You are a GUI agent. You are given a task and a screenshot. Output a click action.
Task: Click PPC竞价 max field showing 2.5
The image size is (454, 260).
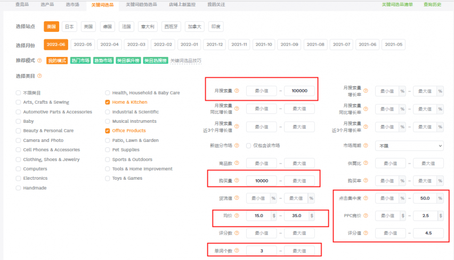coord(425,215)
